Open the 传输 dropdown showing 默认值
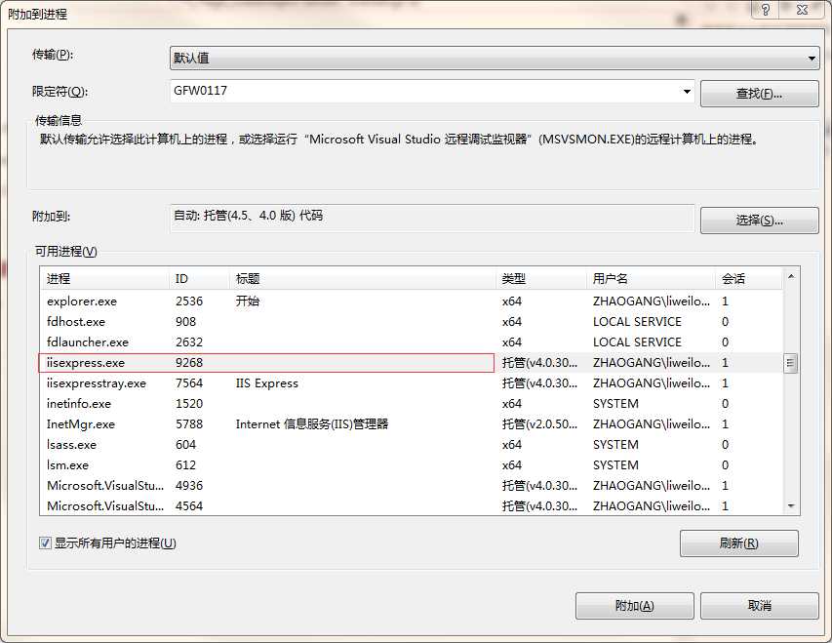The width and height of the screenshot is (832, 643). click(x=495, y=58)
